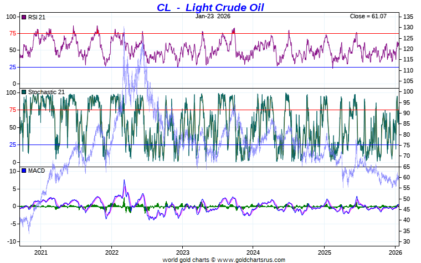Click the blue MACD legend swatch
Image resolution: width=421 pixels, height=263 pixels.
point(24,171)
